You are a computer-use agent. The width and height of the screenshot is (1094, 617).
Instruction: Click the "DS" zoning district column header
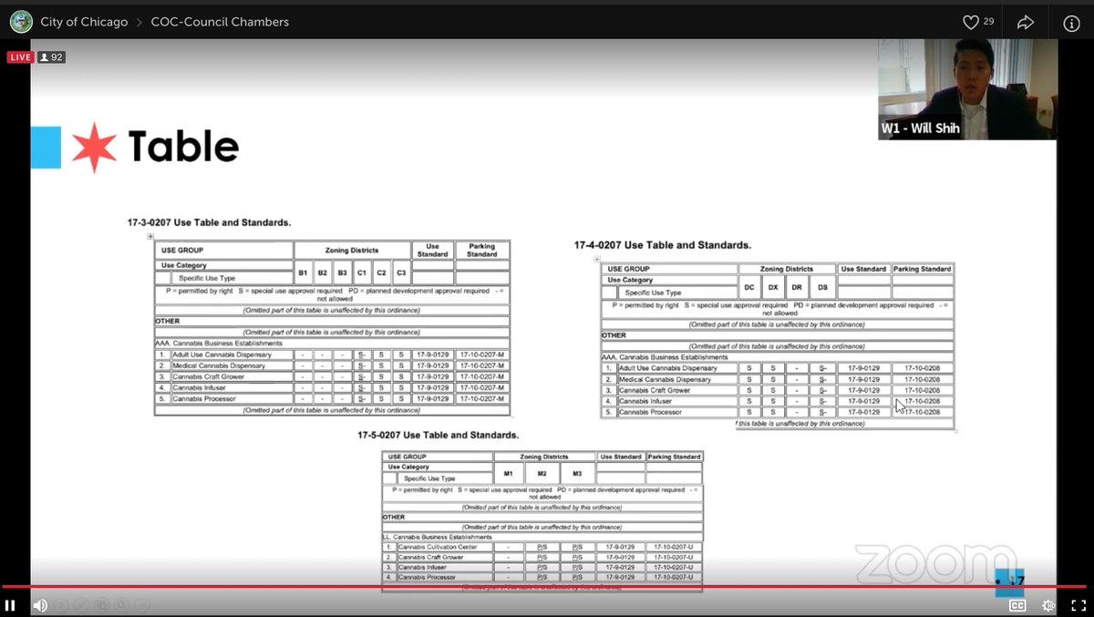click(x=823, y=287)
